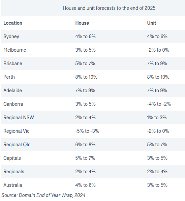Select the Australia row label
This screenshot has height=201, width=185.
coord(13,185)
